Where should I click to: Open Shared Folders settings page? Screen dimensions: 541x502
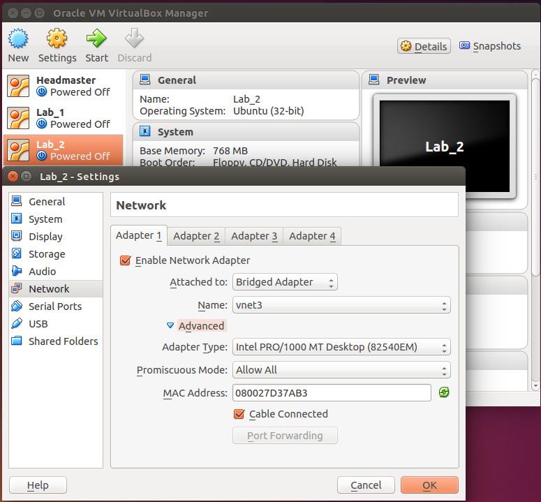(63, 341)
